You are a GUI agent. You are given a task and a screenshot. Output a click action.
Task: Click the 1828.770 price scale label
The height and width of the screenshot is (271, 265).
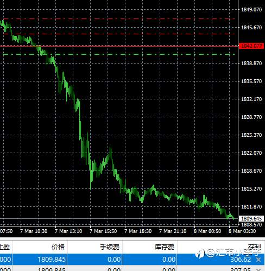click(251, 117)
